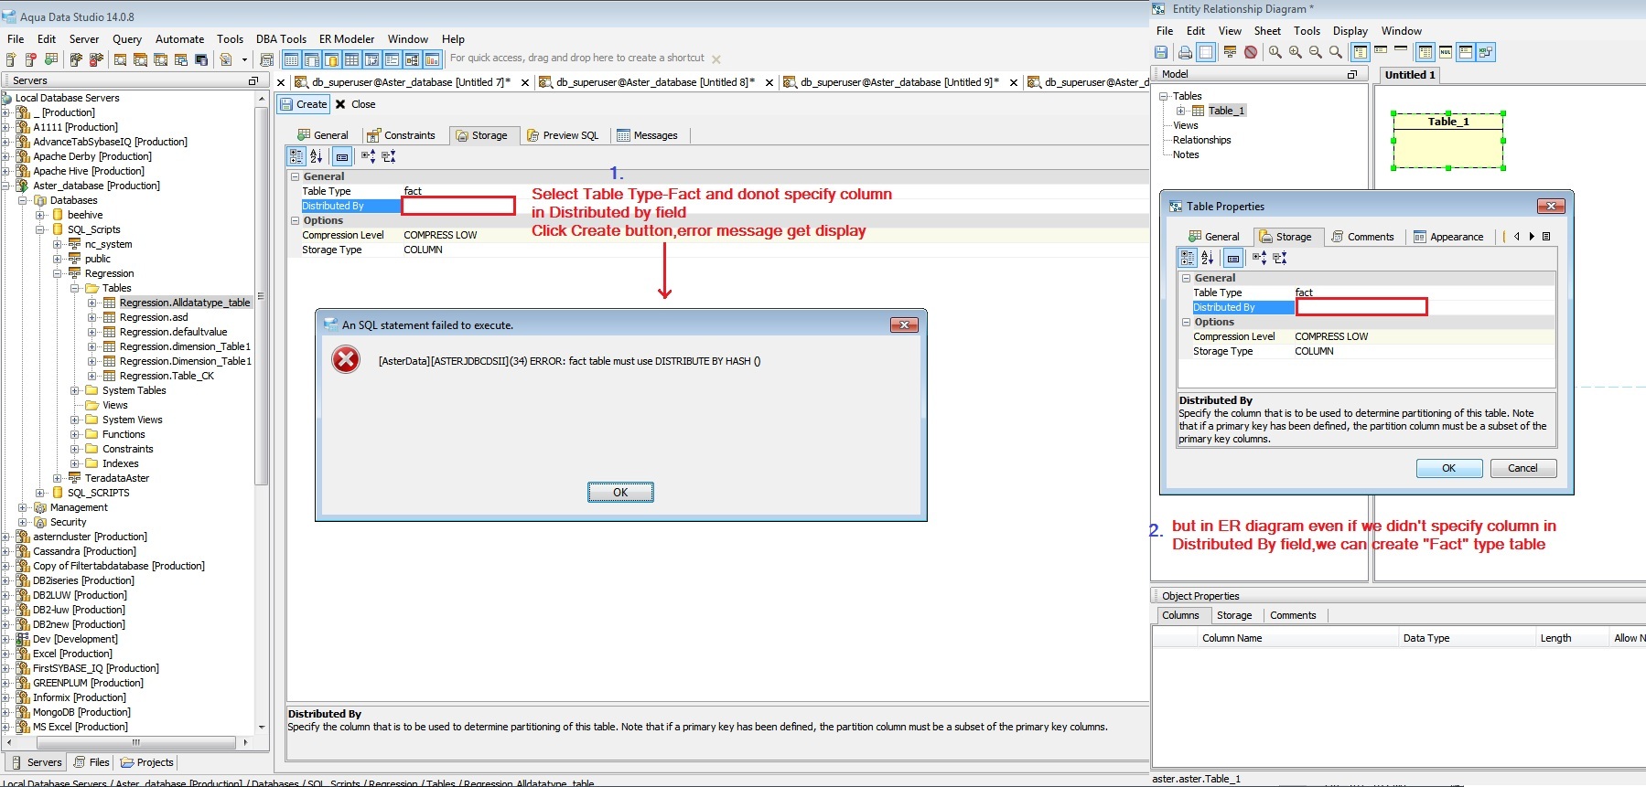Expand the beehive database node
1646x787 pixels.
coord(40,215)
